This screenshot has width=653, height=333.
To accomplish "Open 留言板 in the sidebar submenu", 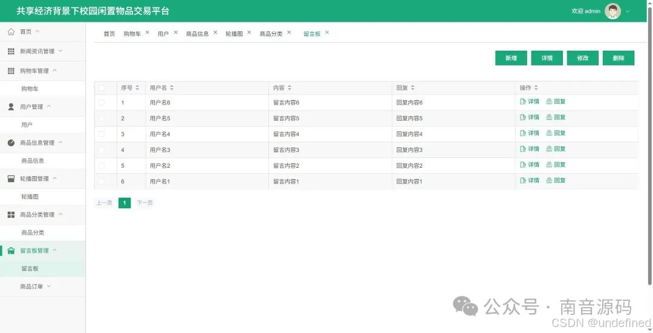I will pos(30,268).
